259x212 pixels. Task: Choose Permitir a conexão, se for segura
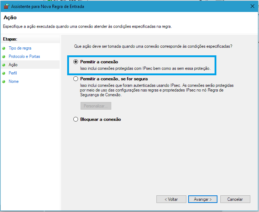[75, 79]
